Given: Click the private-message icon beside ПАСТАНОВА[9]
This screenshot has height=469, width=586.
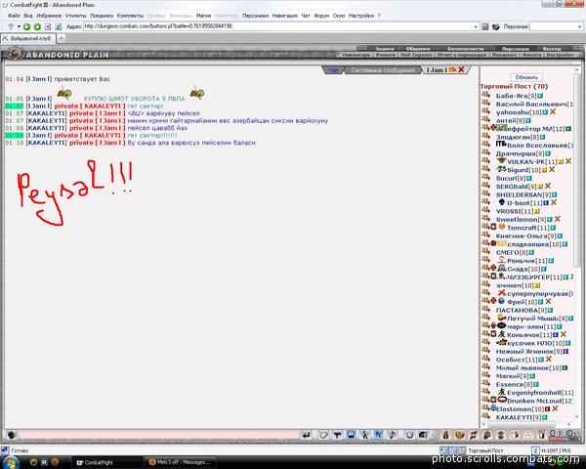Looking at the screenshot, I should [x=485, y=309].
